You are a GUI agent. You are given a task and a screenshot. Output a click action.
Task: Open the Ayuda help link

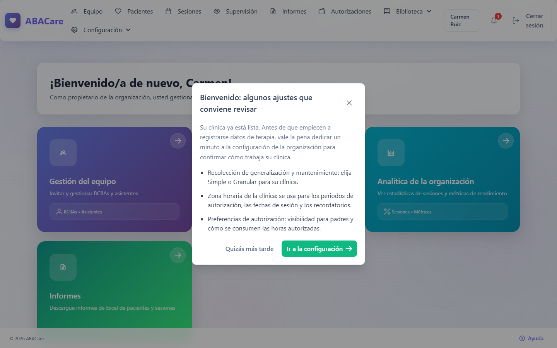click(531, 338)
